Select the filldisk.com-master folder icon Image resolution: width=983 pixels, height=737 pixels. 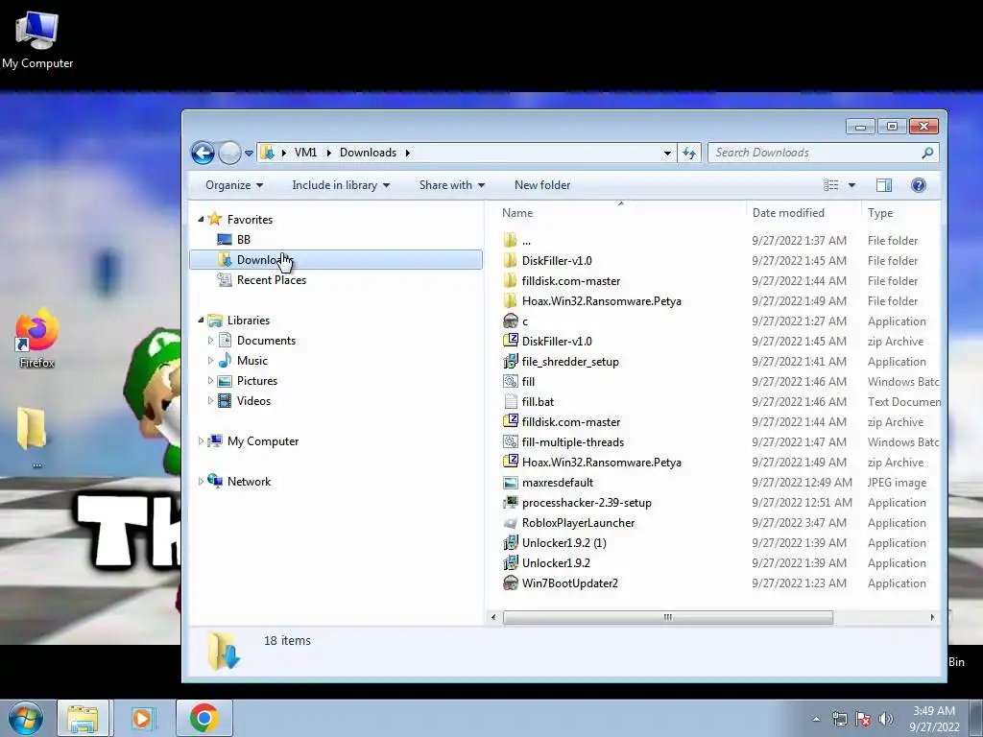[511, 280]
